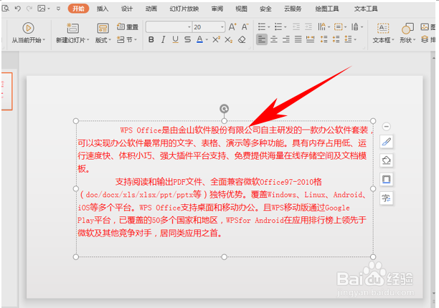Click the collapse minus floating button
The image size is (439, 308).
click(x=387, y=127)
